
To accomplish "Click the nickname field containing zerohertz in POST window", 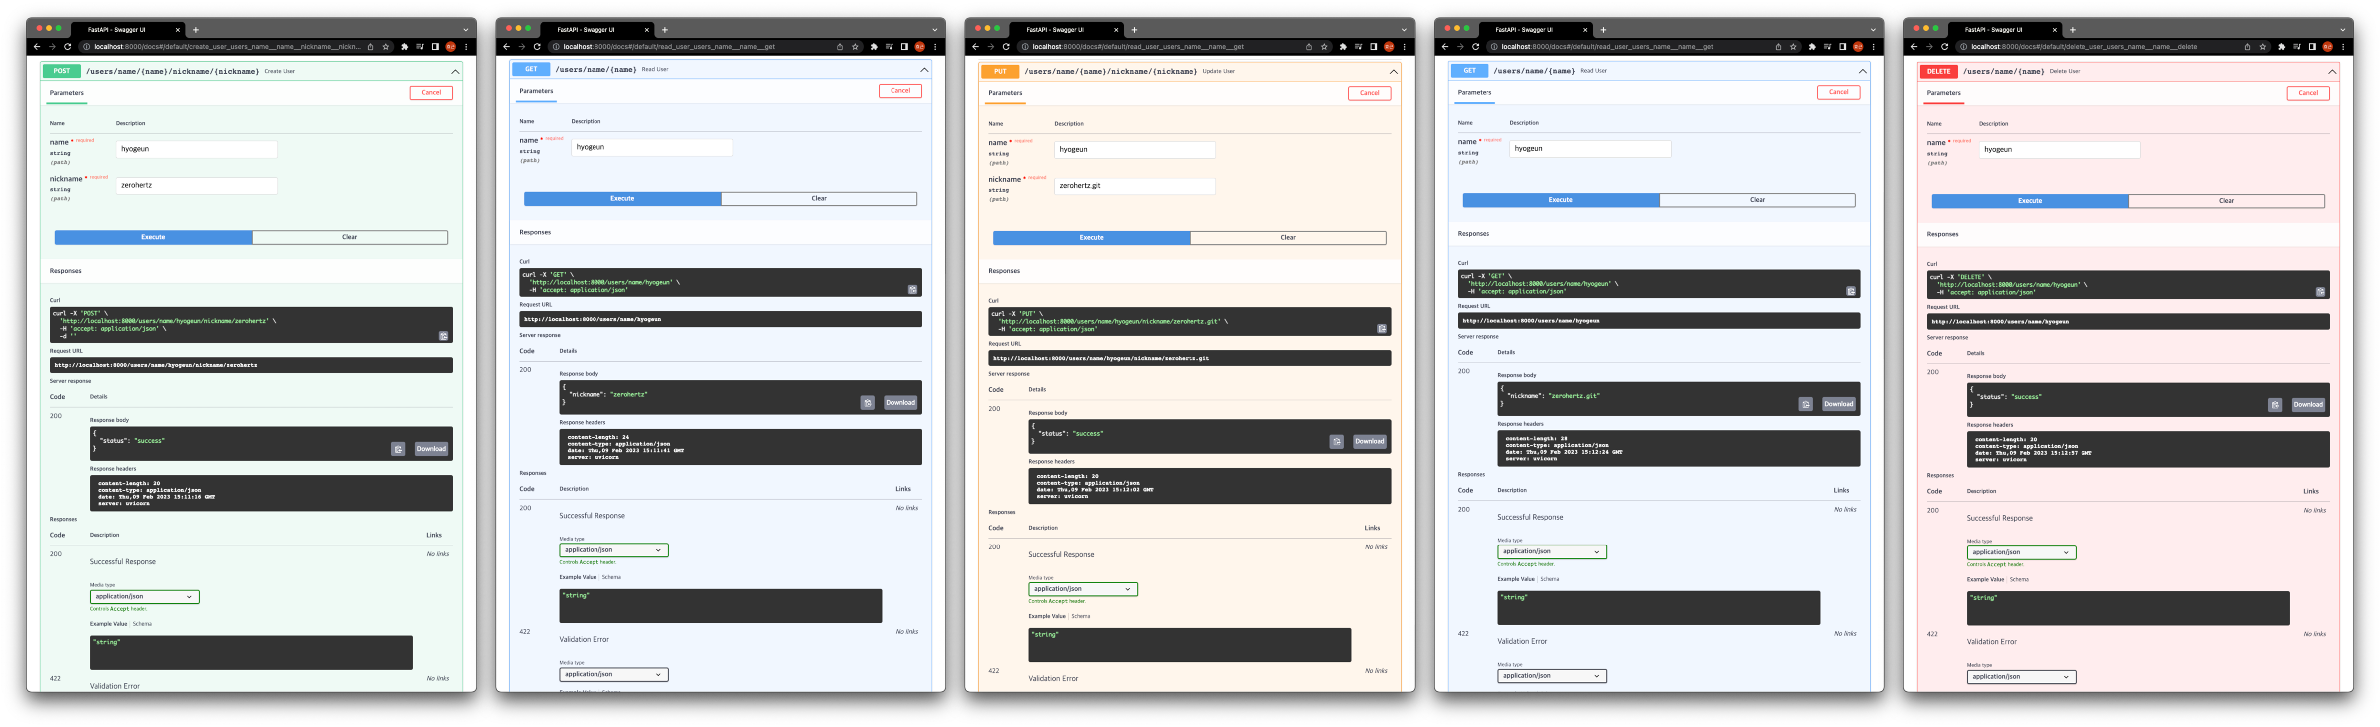I will (x=197, y=185).
